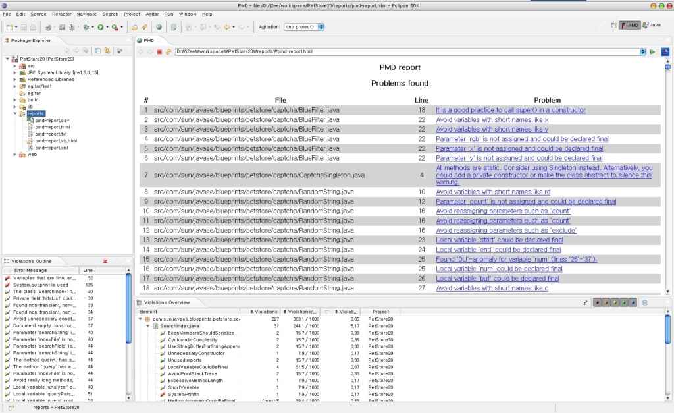Select CyclomaticComplexity row in Violations Overview

point(193,340)
